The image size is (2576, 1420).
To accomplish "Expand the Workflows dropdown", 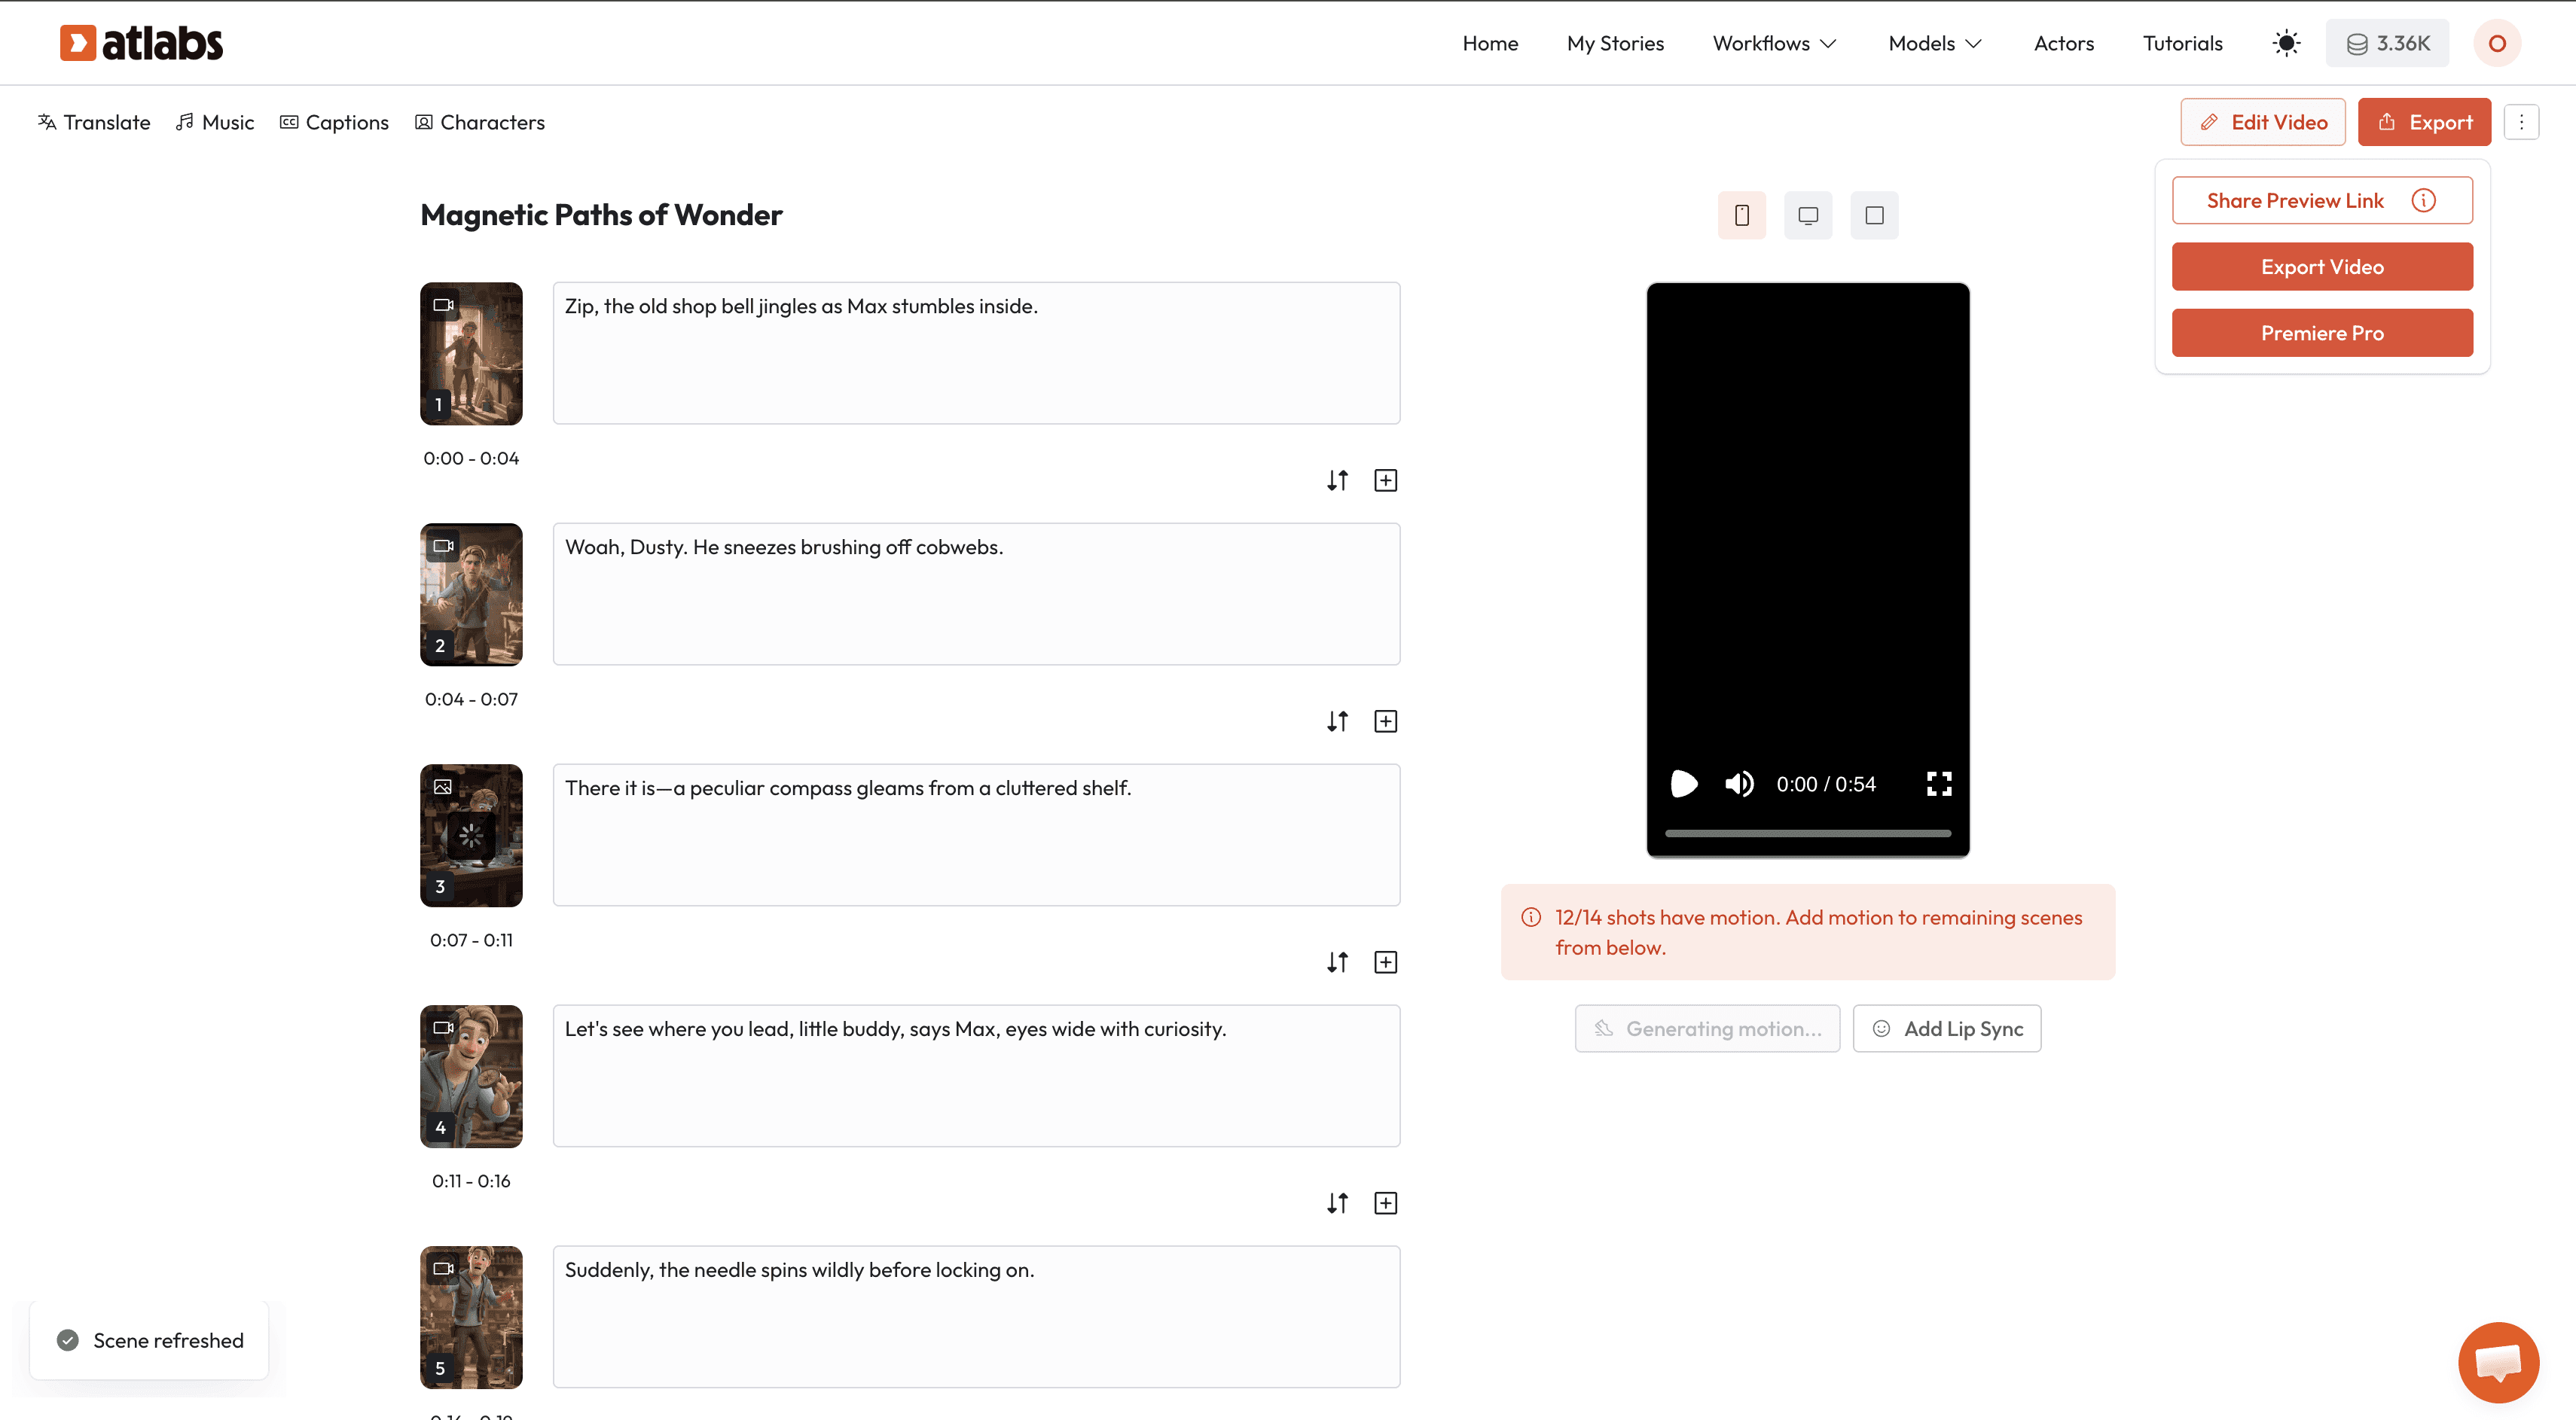I will [1774, 43].
